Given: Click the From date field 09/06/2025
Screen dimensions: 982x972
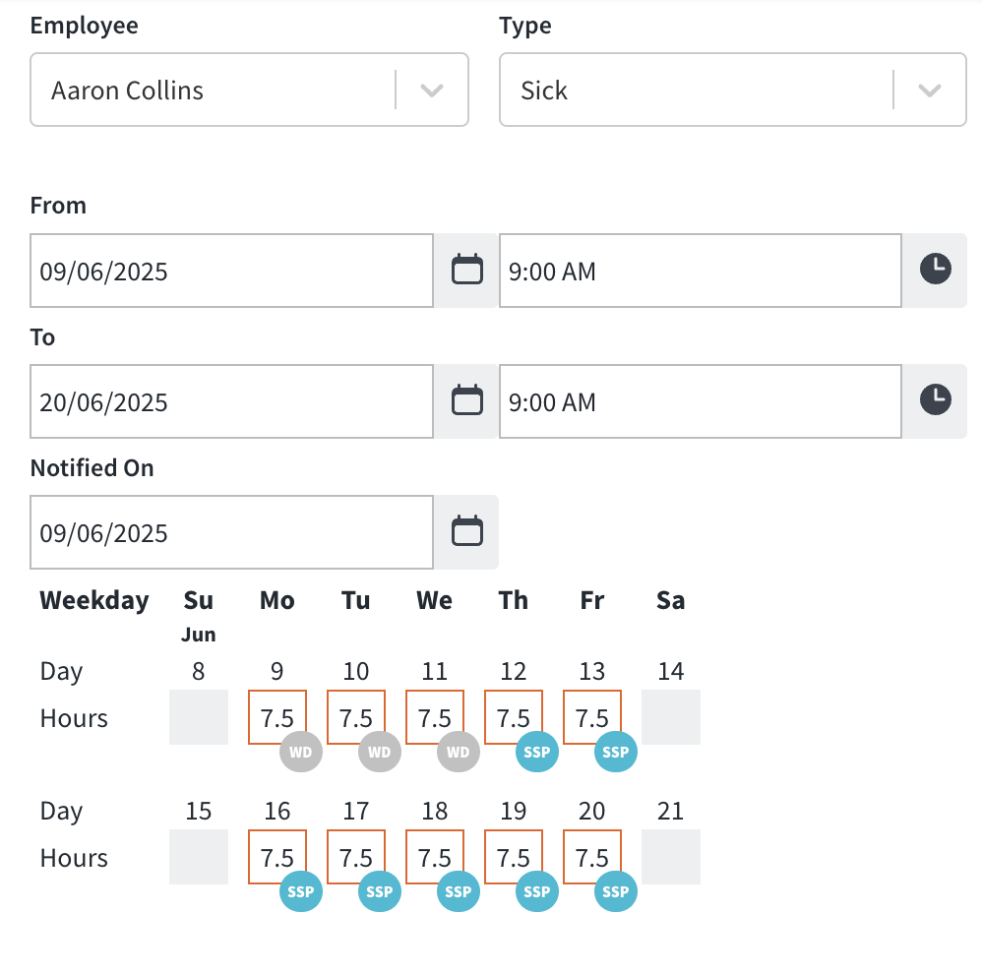Looking at the screenshot, I should tap(231, 271).
